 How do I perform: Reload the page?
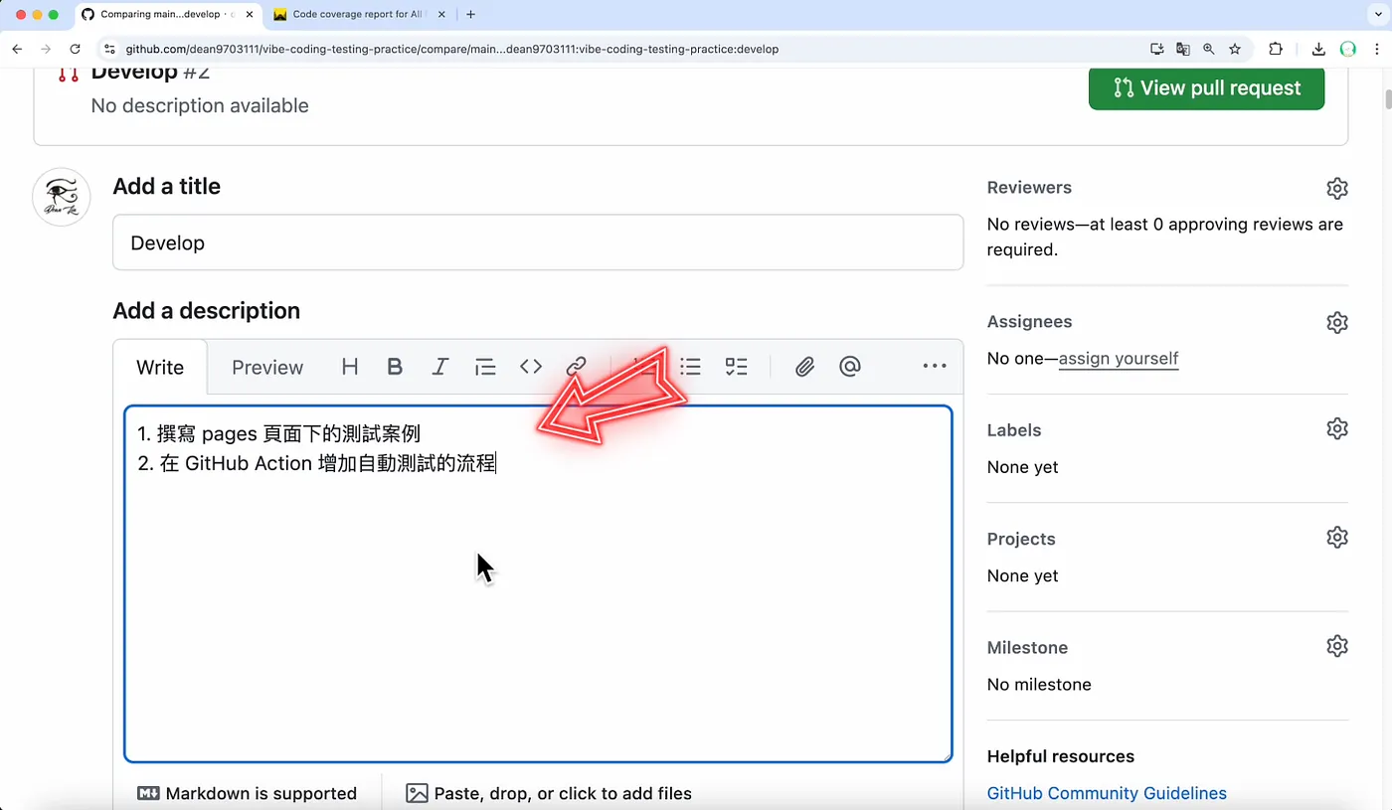click(75, 49)
